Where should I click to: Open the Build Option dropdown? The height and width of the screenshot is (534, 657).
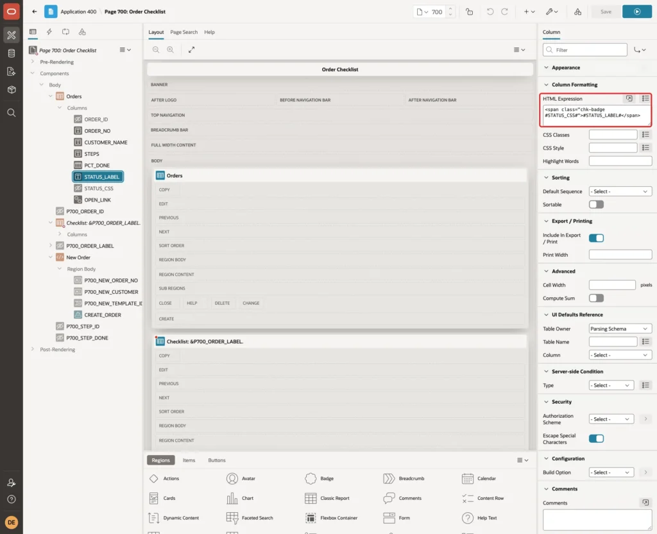pos(611,472)
